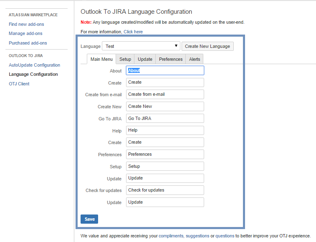This screenshot has width=316, height=242.
Task: Switch to the Main Menu tab
Action: (x=101, y=59)
